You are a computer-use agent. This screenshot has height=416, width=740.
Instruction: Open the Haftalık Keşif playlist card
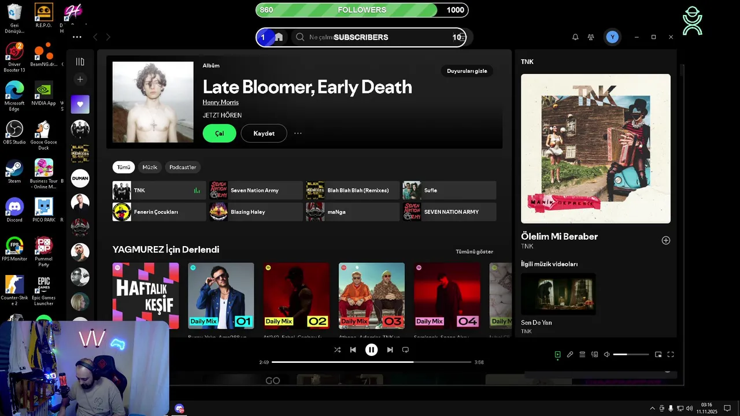[x=146, y=296]
